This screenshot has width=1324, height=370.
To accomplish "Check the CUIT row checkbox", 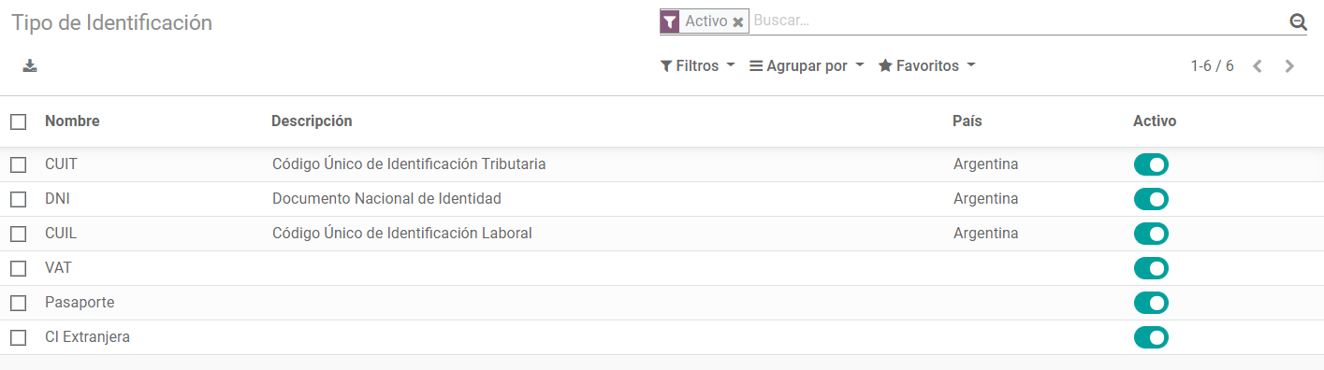I will click(18, 164).
